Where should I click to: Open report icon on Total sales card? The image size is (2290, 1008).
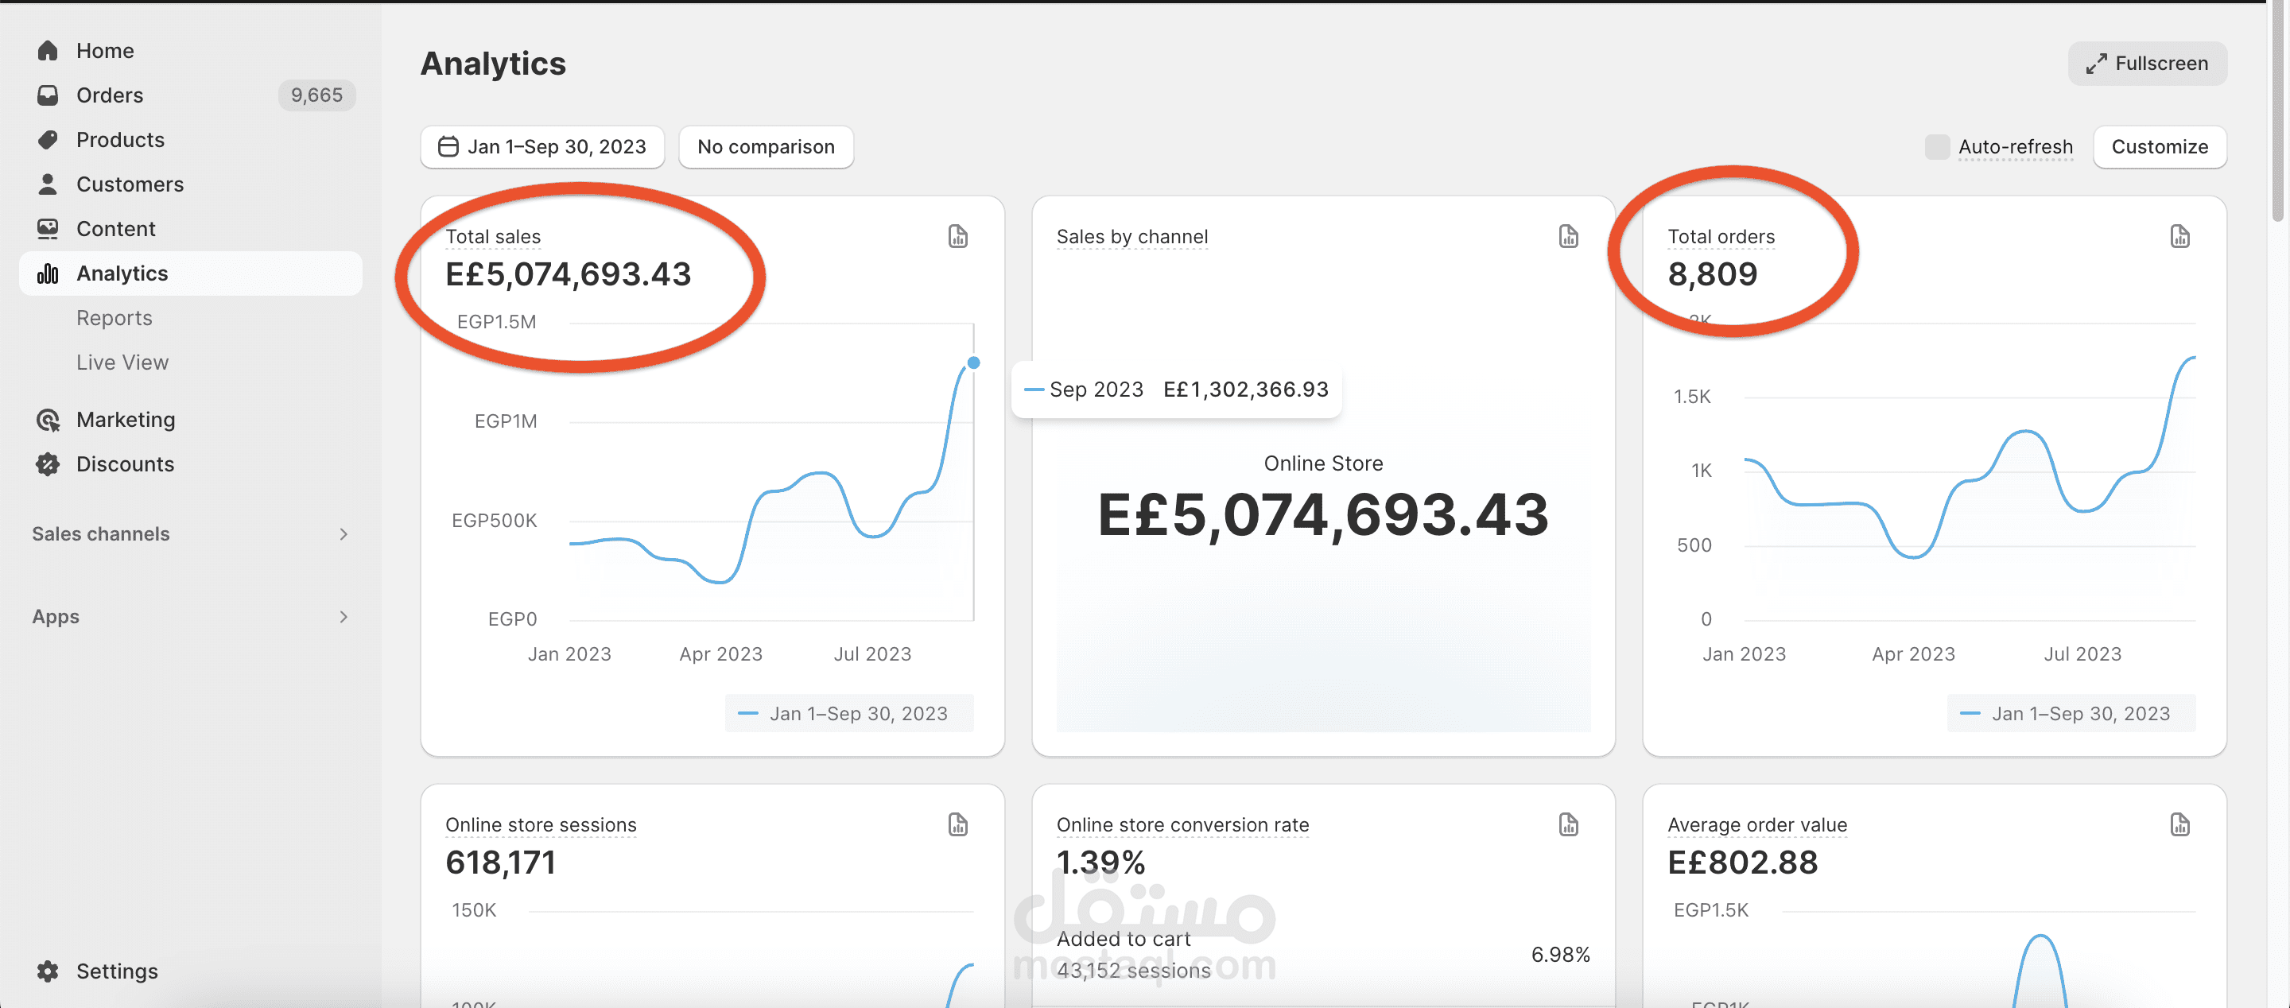pyautogui.click(x=957, y=235)
